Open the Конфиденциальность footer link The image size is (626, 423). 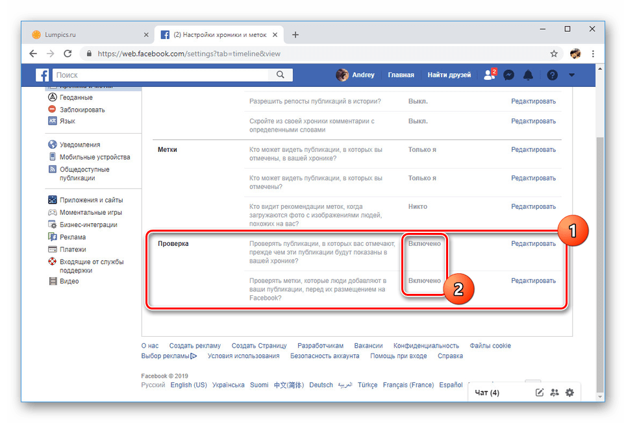click(x=426, y=345)
